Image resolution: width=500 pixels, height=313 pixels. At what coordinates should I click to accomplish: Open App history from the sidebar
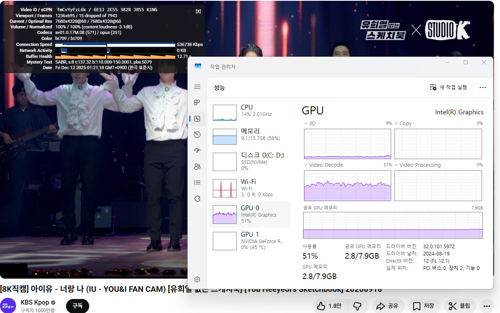point(197,135)
